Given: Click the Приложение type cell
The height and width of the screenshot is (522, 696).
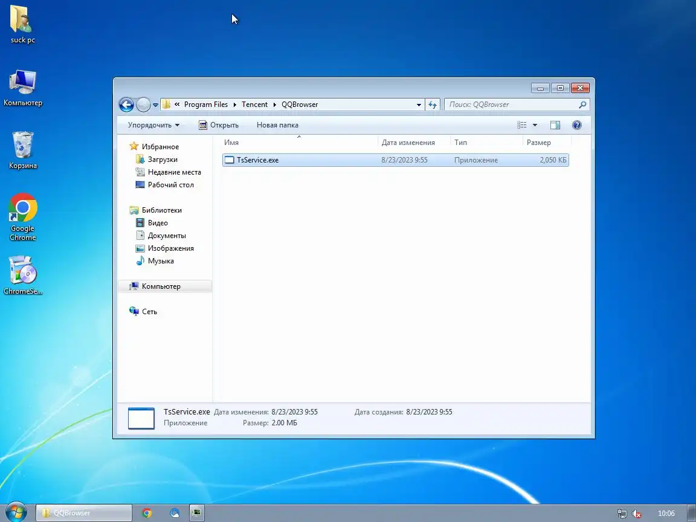Looking at the screenshot, I should click(476, 160).
